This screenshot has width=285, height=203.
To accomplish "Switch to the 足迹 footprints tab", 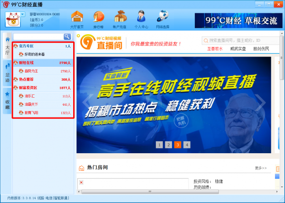I will coord(8,73).
